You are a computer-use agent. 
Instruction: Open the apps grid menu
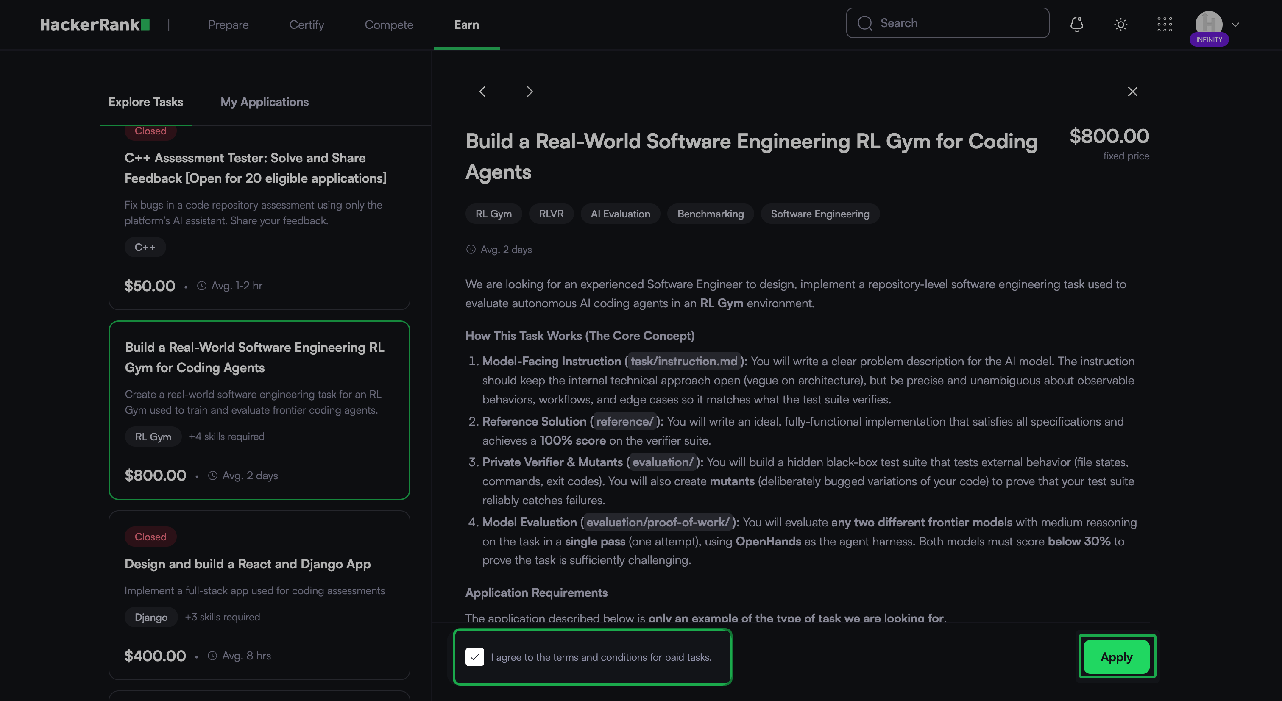pos(1165,25)
